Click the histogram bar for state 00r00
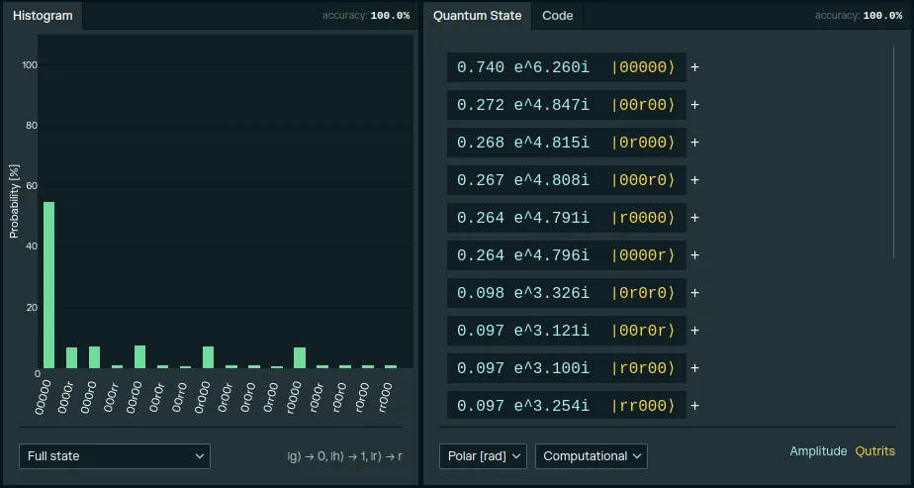Screen dimensions: 914x488 click(x=139, y=356)
